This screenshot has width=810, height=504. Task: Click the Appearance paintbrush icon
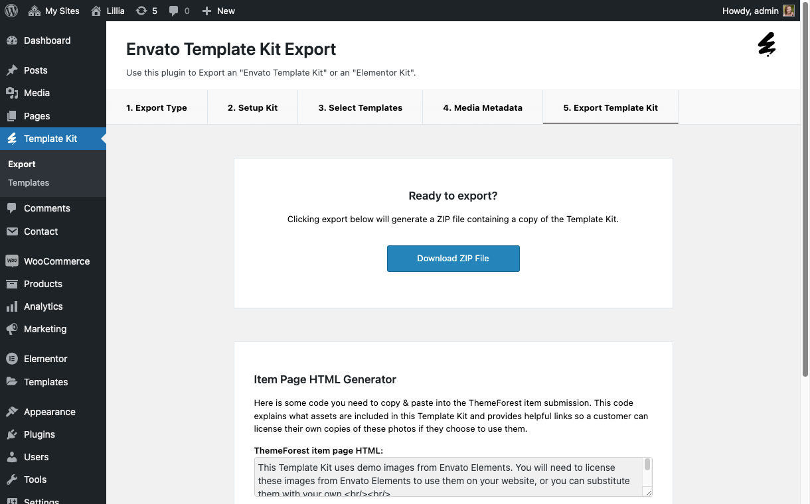click(12, 412)
